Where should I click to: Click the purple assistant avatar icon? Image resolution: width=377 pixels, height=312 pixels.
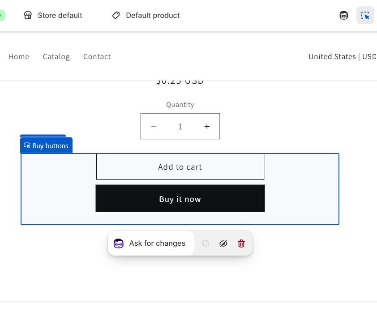point(119,244)
